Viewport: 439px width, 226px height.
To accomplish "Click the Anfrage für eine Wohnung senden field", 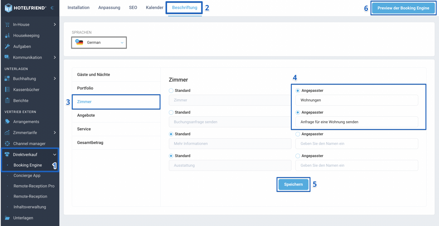I will (357, 122).
